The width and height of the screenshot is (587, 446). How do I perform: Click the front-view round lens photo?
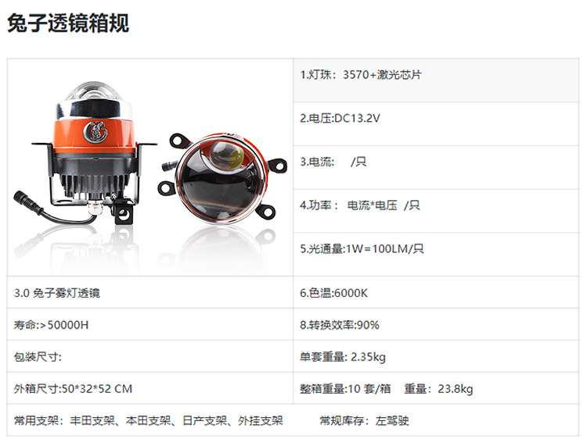point(224,178)
